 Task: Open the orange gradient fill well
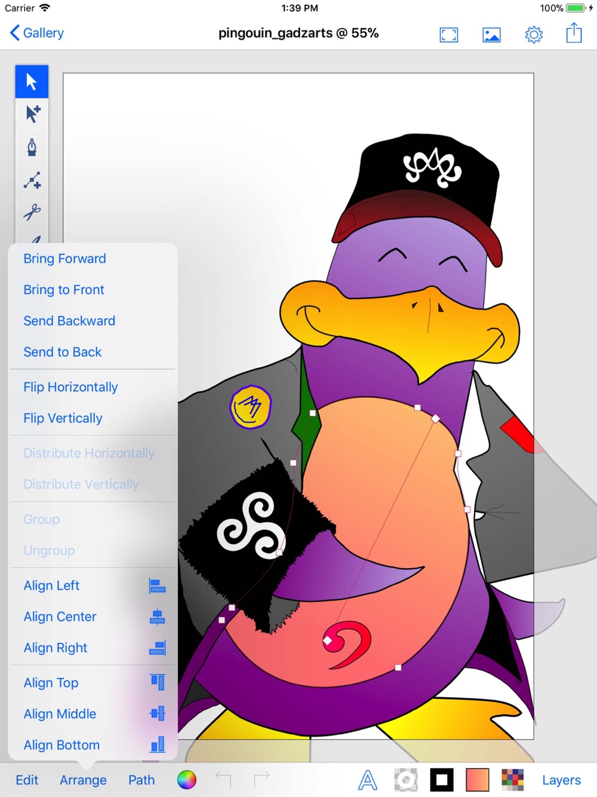[x=478, y=780]
